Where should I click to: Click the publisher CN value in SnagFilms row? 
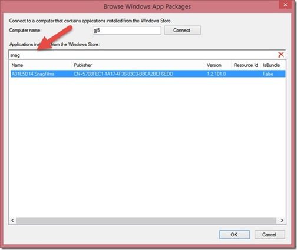click(x=123, y=74)
